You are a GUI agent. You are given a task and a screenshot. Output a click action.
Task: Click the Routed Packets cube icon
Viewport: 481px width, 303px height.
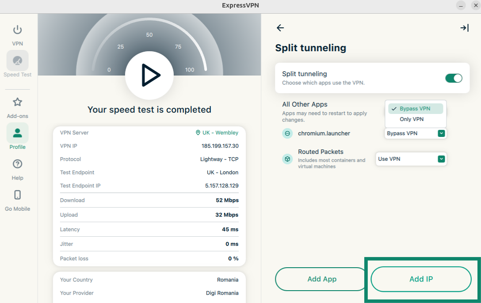point(287,159)
